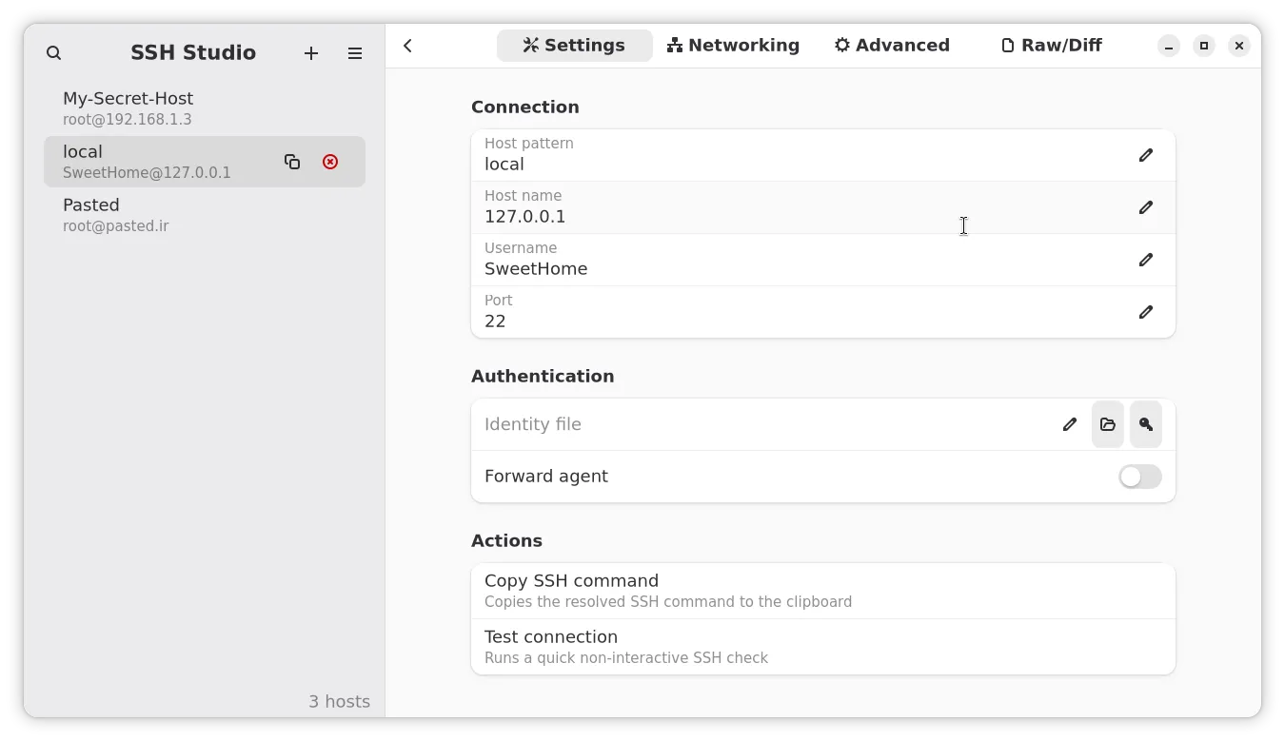
Task: Add a new host with plus icon
Action: click(311, 53)
